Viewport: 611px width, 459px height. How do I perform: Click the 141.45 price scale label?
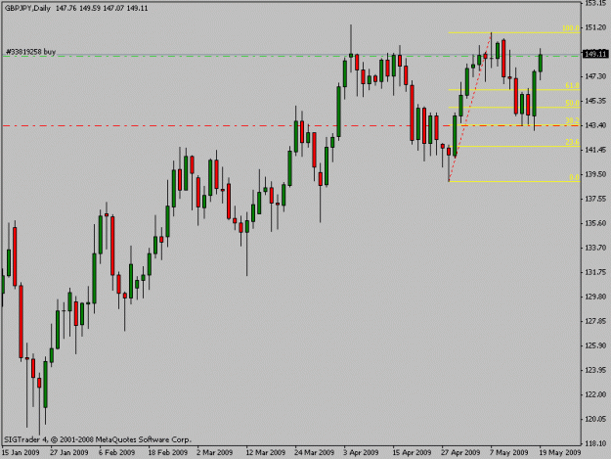coord(595,150)
